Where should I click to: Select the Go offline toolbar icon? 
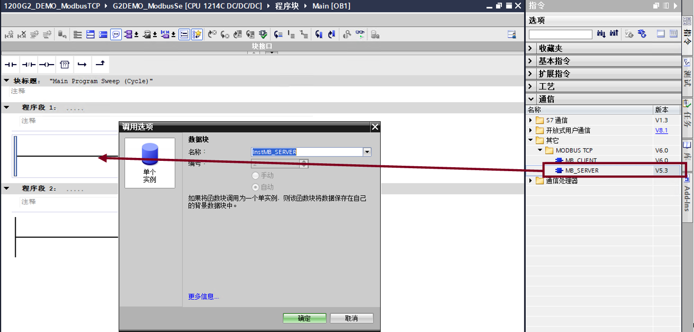click(x=224, y=34)
